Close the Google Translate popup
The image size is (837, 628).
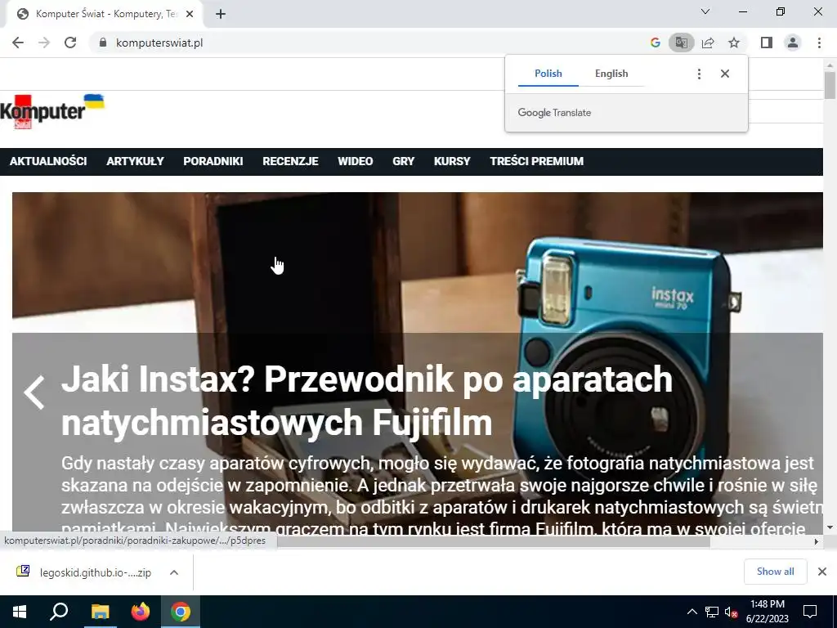pyautogui.click(x=725, y=74)
